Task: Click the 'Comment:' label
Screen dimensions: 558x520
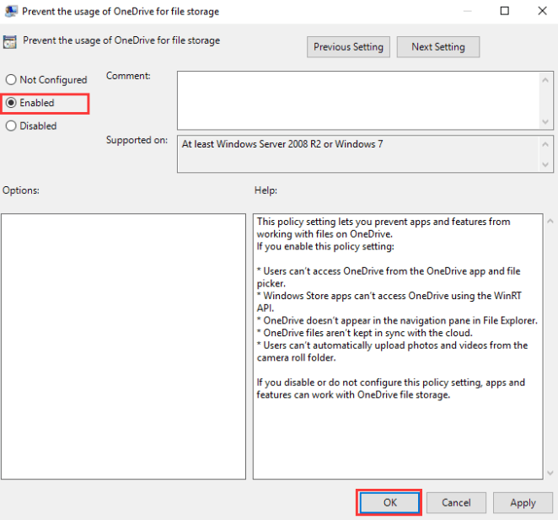Action: 128,76
